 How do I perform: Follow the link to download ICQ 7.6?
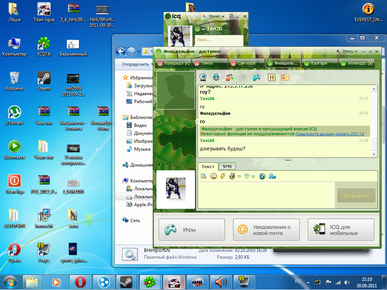pos(330,134)
